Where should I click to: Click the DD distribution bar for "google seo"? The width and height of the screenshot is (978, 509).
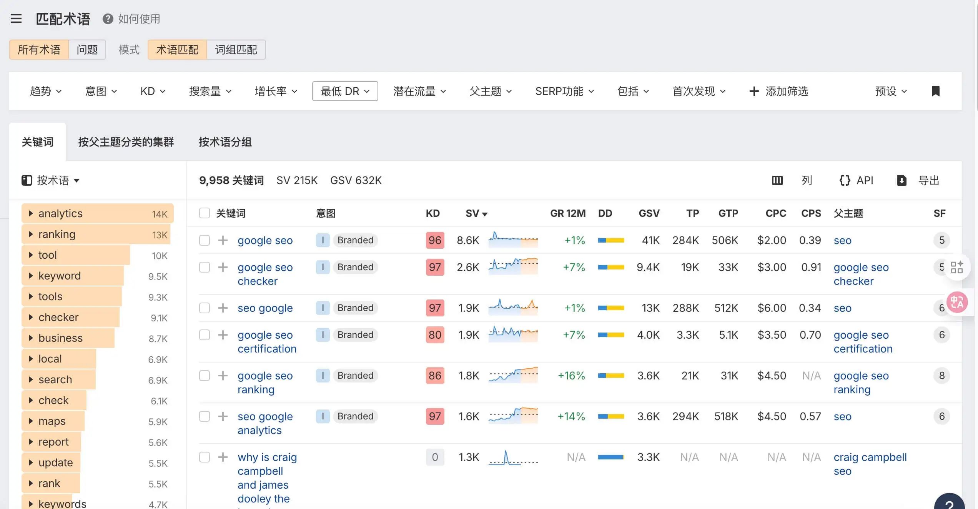pyautogui.click(x=611, y=240)
